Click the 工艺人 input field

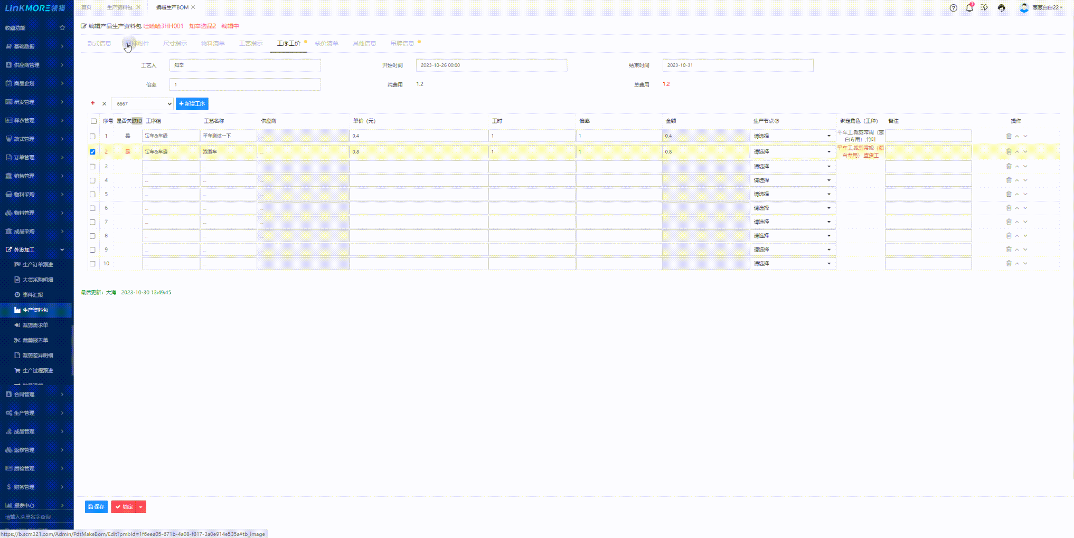(x=244, y=65)
